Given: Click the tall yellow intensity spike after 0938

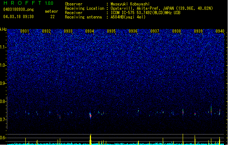Looking at the screenshot, I should (183, 139).
